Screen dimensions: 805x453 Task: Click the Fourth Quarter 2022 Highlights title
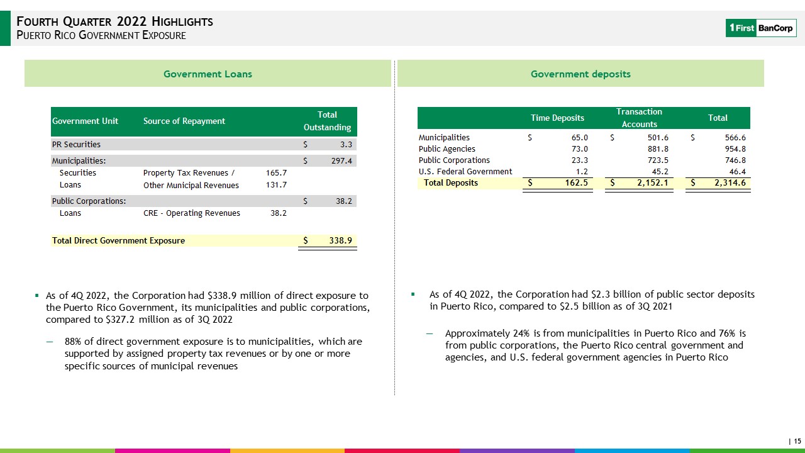click(x=114, y=21)
